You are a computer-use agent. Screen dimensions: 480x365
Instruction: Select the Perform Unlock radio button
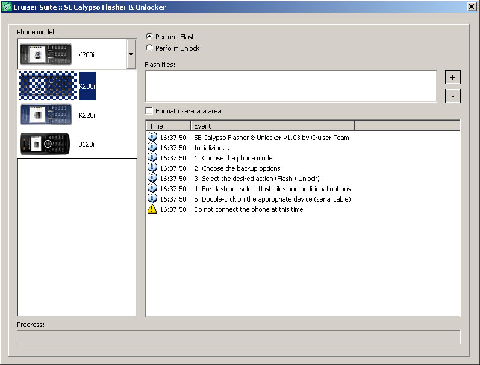pos(149,48)
